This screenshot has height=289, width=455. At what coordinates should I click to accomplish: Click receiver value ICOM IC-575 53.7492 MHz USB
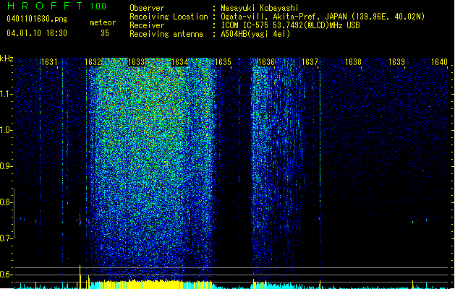pos(290,25)
